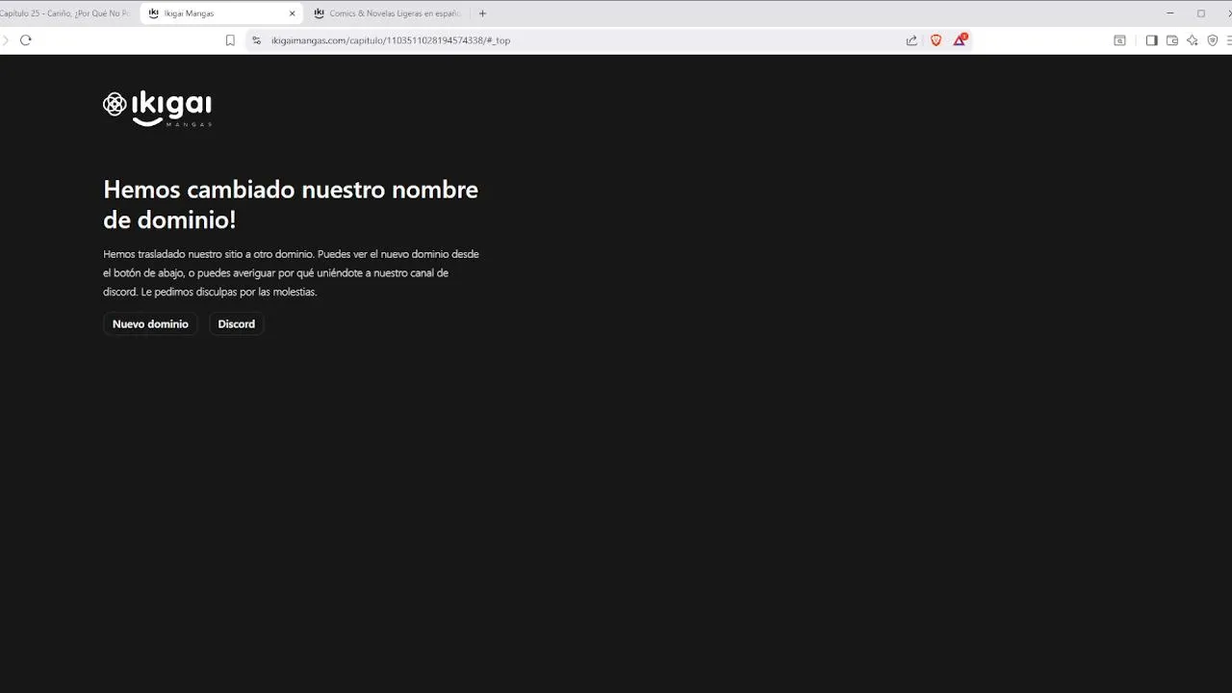Open Brave VPN shield icon
Image resolution: width=1232 pixels, height=693 pixels.
point(1213,40)
